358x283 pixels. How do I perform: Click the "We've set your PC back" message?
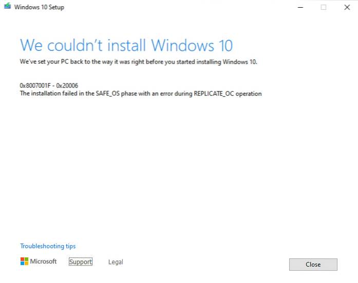pos(138,62)
